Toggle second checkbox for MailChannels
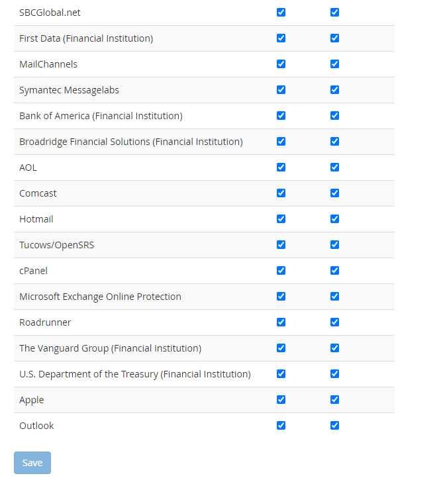 (x=334, y=64)
